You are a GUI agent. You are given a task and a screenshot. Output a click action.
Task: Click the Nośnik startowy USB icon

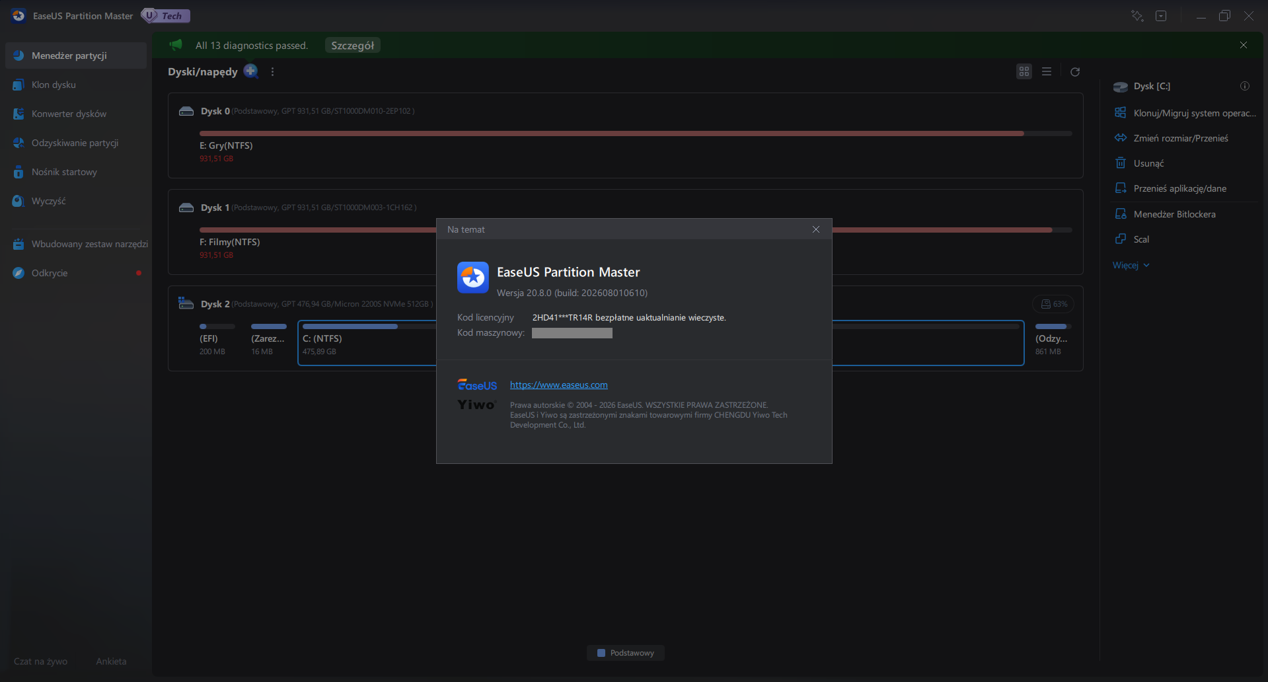click(x=19, y=172)
